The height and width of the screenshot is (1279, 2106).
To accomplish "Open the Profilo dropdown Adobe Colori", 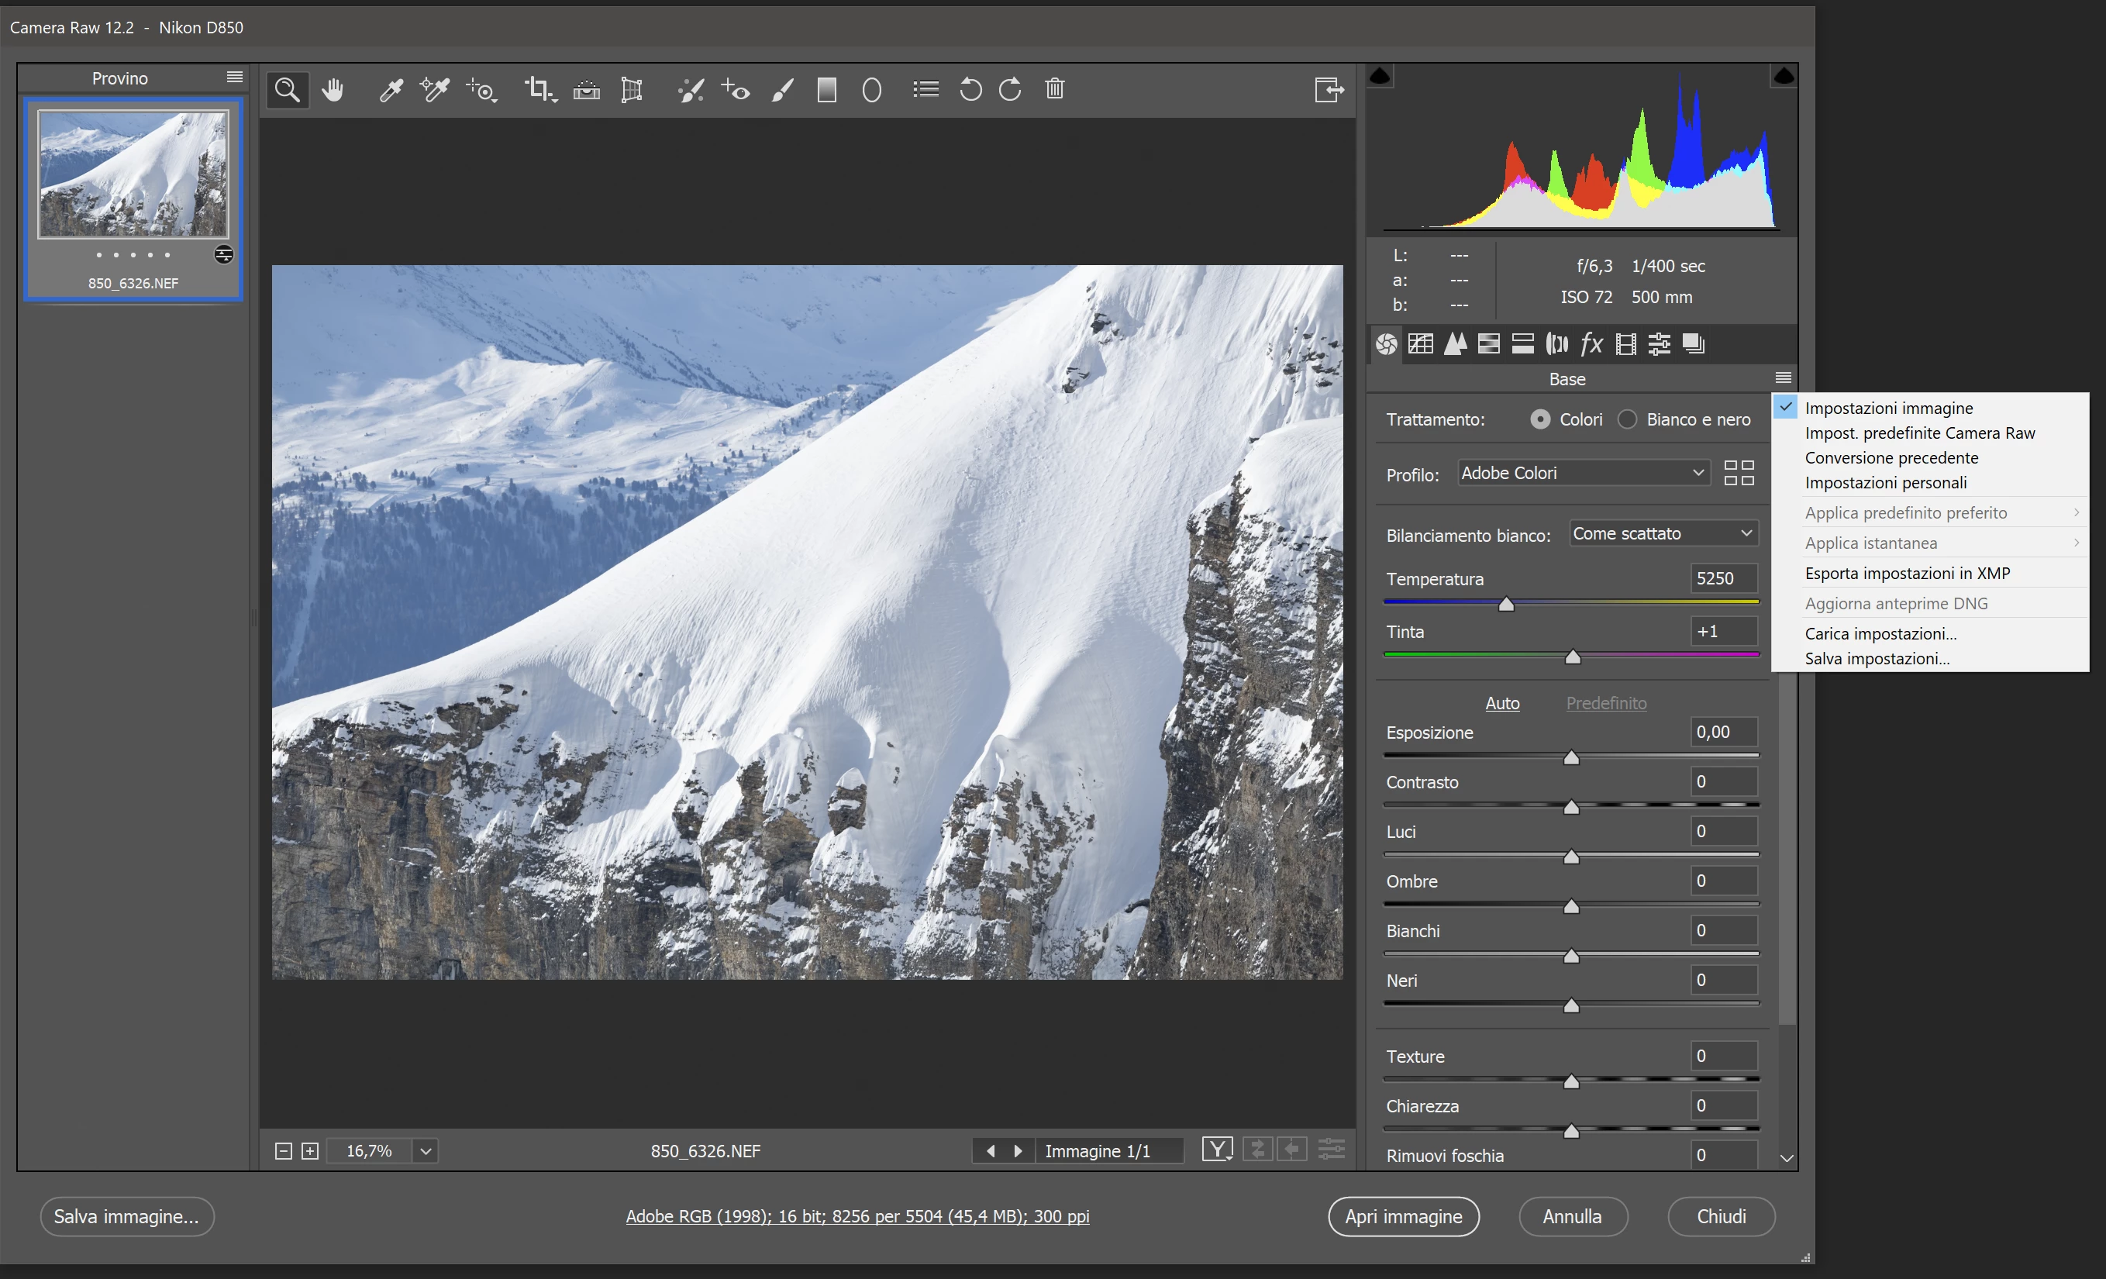I will click(x=1583, y=473).
